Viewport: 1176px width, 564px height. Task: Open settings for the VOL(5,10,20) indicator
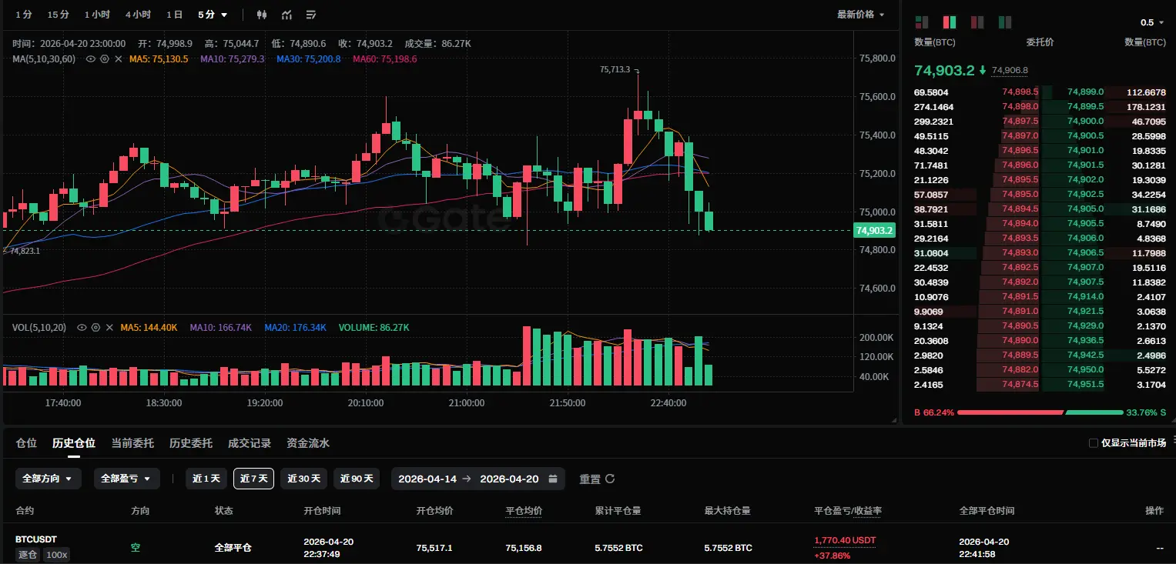[95, 328]
